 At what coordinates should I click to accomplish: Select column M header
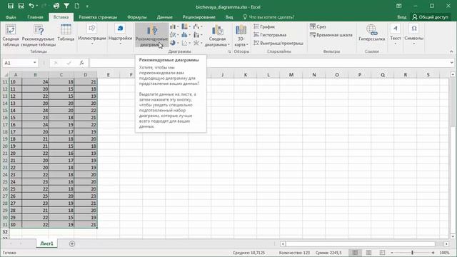point(291,75)
